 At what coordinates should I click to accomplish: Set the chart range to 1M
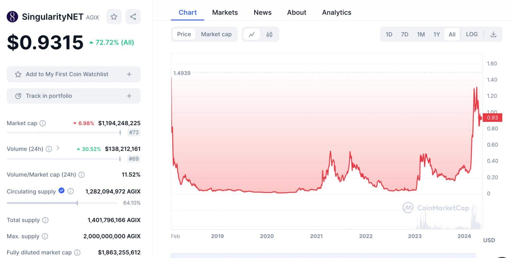[421, 34]
